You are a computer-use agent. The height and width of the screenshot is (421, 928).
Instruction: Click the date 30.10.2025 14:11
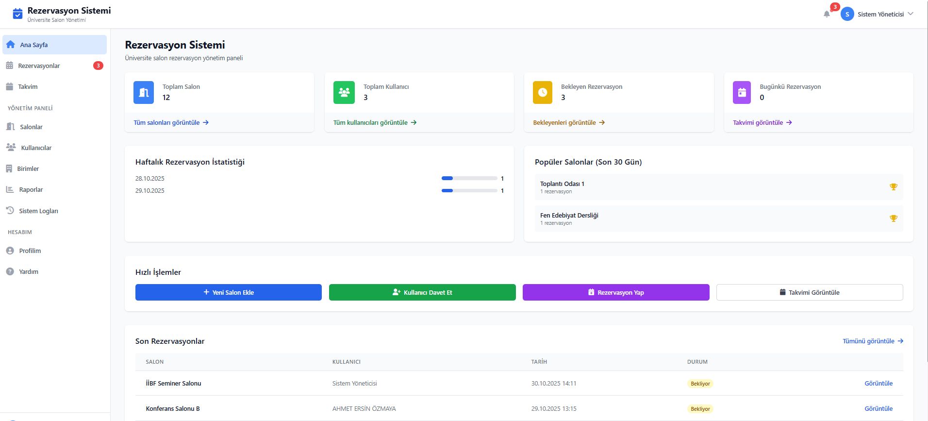pos(554,383)
